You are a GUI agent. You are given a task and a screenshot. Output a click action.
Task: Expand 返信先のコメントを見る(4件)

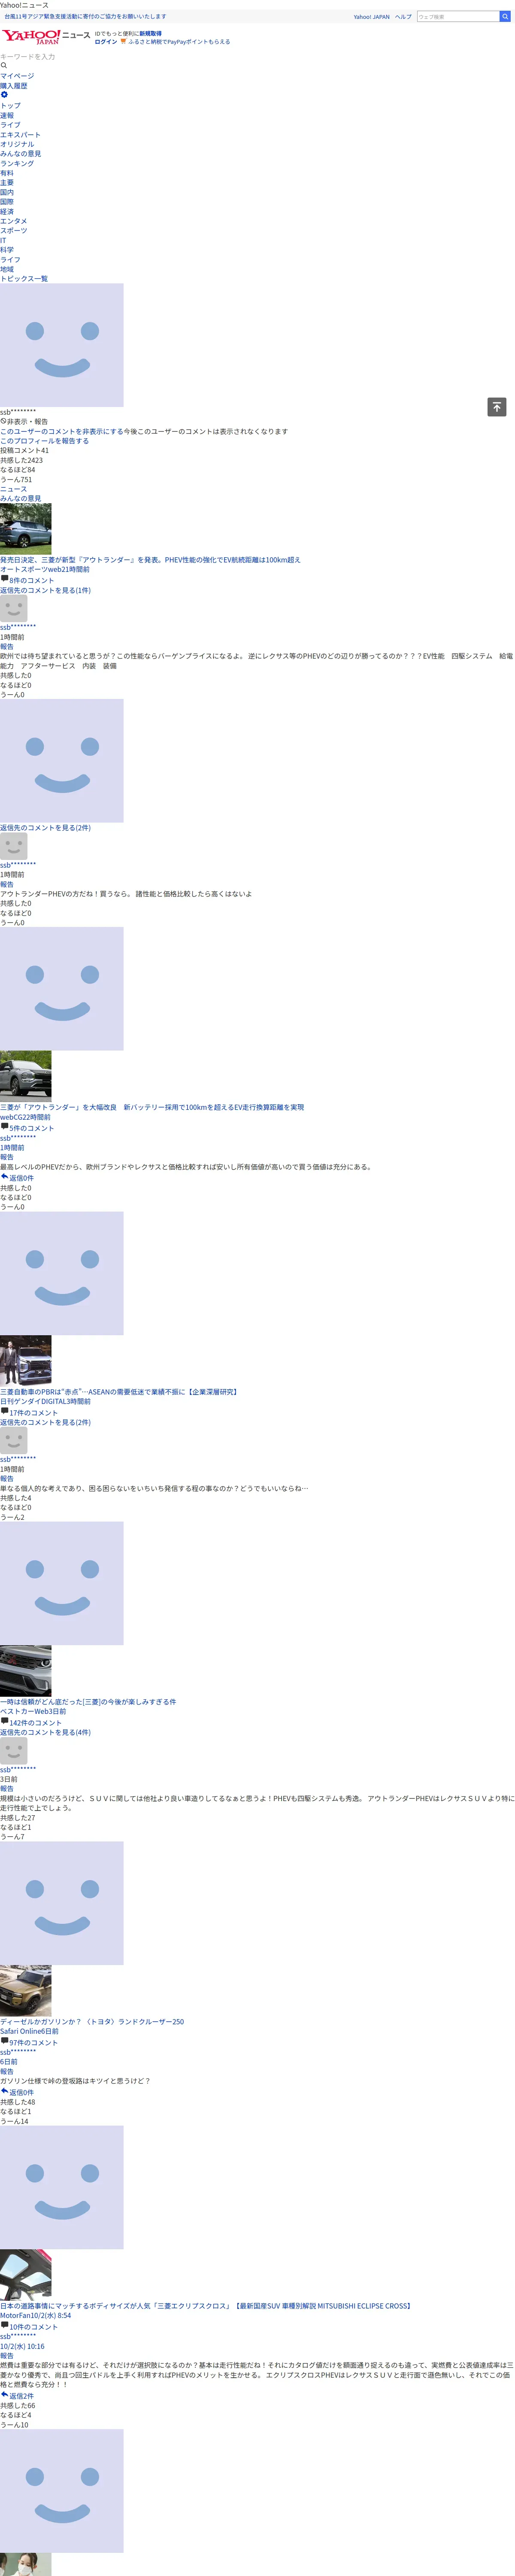click(x=45, y=1733)
